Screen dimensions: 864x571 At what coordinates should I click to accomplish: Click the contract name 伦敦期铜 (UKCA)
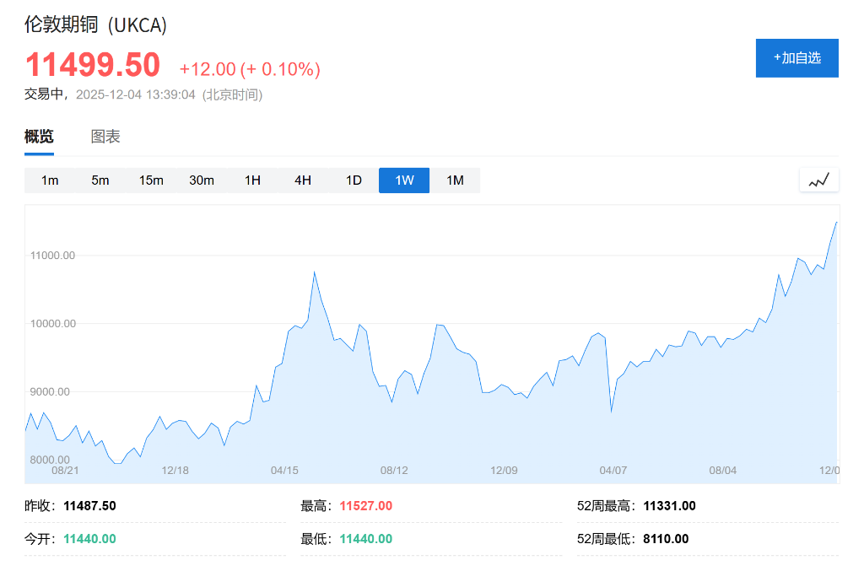click(95, 26)
